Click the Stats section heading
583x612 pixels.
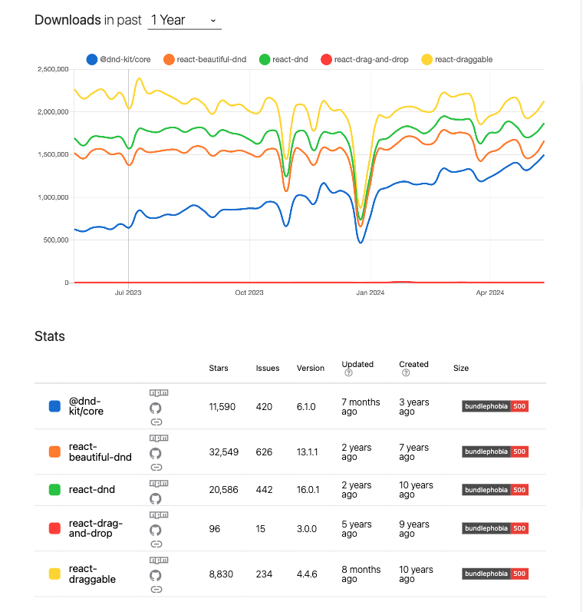[50, 336]
